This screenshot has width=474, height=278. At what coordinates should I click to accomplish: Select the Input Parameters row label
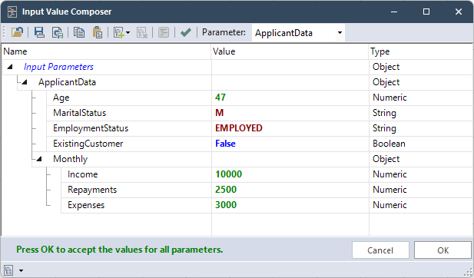click(58, 67)
